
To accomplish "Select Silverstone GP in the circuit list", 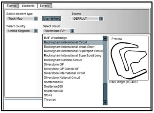I will click(x=73, y=64).
